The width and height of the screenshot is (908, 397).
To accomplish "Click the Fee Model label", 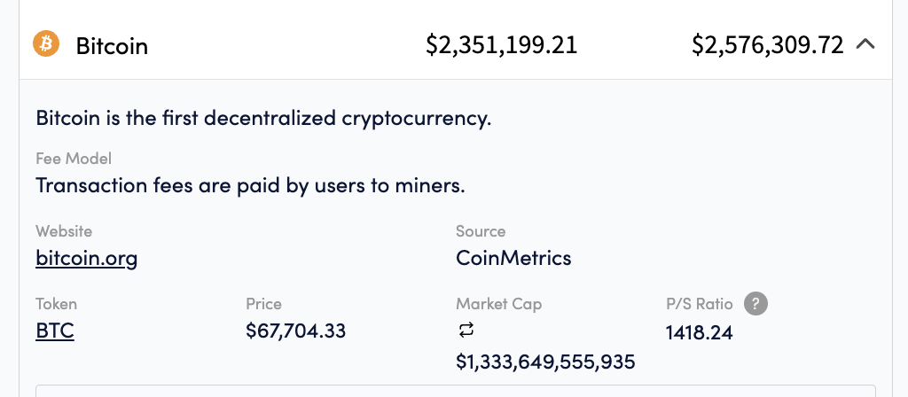I will tap(74, 159).
